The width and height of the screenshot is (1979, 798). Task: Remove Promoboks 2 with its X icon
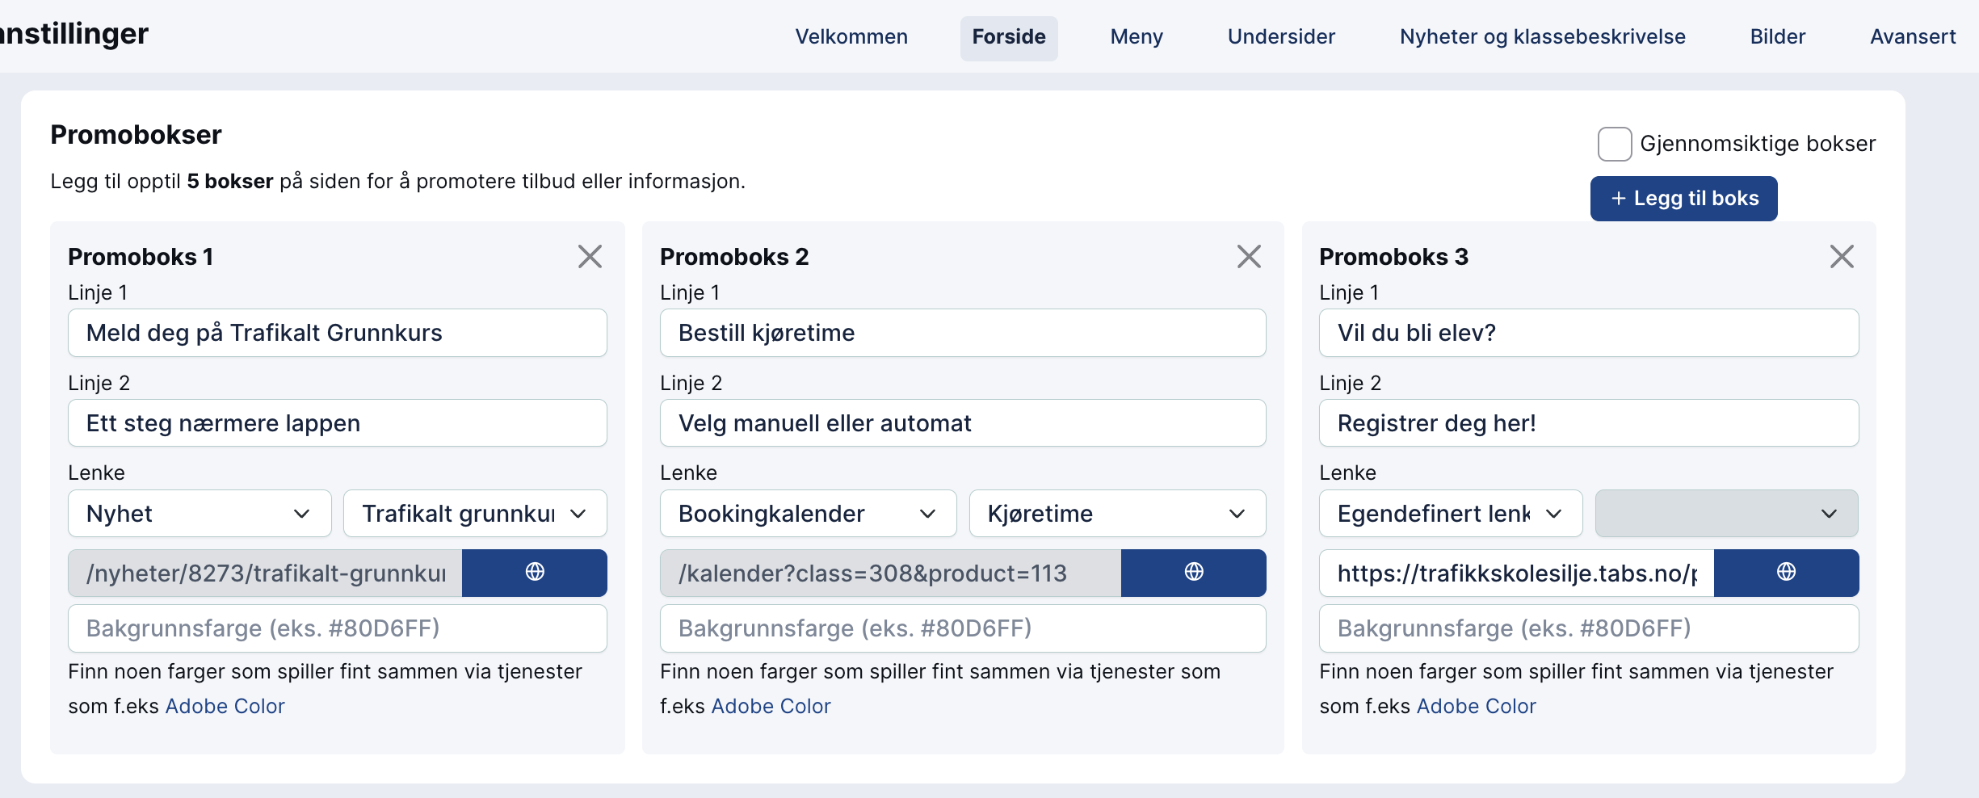click(x=1249, y=257)
